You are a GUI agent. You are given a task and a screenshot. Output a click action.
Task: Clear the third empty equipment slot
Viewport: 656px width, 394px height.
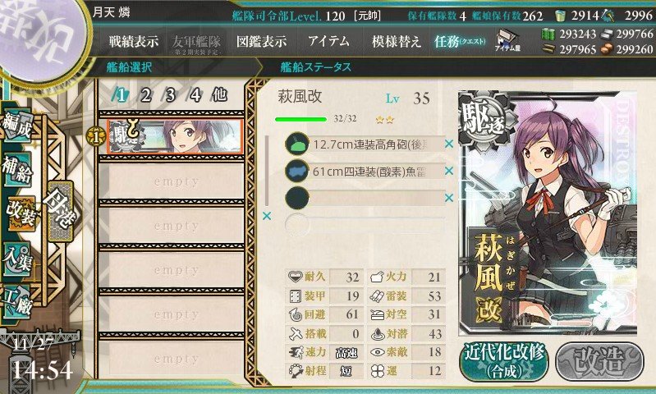tap(449, 198)
